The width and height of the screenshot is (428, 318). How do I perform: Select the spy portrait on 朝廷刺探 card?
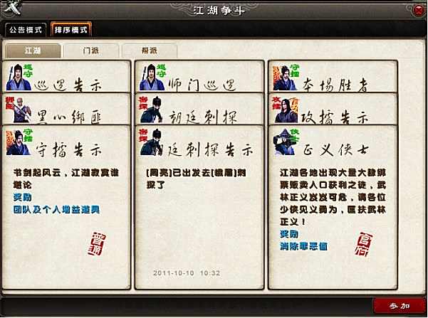click(x=152, y=110)
